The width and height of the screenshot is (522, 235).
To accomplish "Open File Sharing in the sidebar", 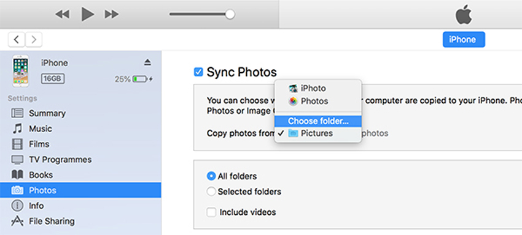I will [x=80, y=221].
